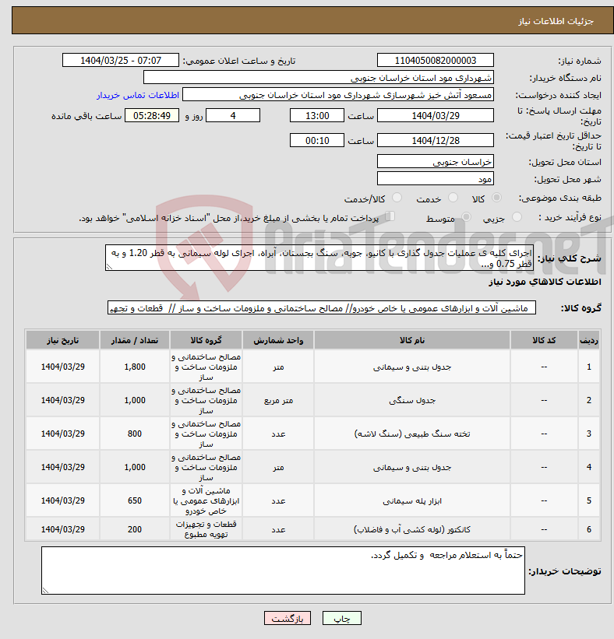Click the کد کالا column header
Image resolution: width=614 pixels, height=639 pixels.
(544, 340)
